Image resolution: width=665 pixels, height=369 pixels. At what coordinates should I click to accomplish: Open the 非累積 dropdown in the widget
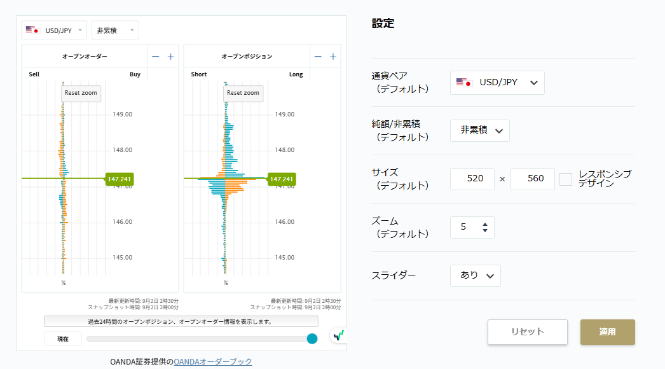click(x=115, y=30)
